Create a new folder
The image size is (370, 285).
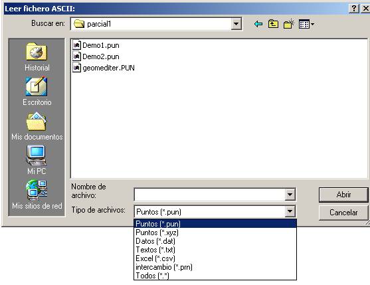pos(288,24)
